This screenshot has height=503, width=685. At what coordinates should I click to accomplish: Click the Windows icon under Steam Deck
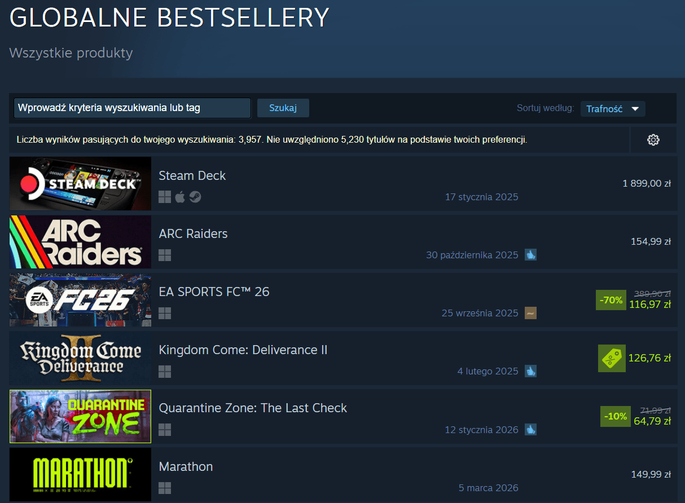pos(165,197)
